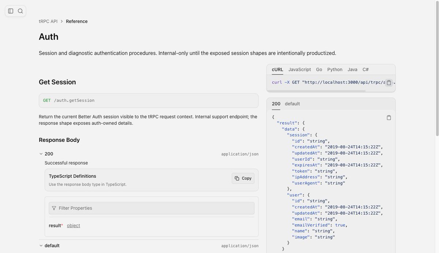Click the "session" JSON key
Image resolution: width=439 pixels, height=253 pixels.
298,135
